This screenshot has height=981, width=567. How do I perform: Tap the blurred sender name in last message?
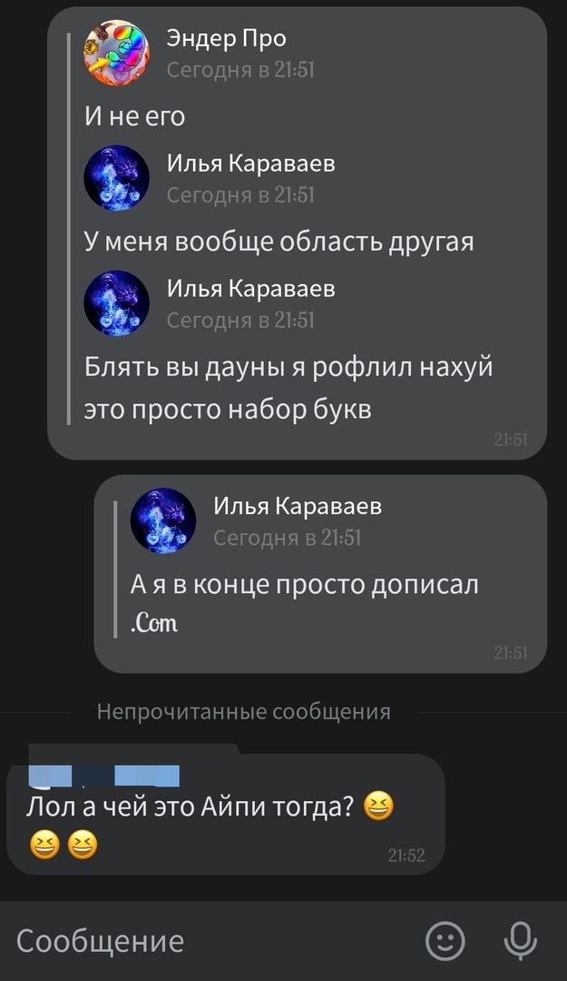click(104, 775)
